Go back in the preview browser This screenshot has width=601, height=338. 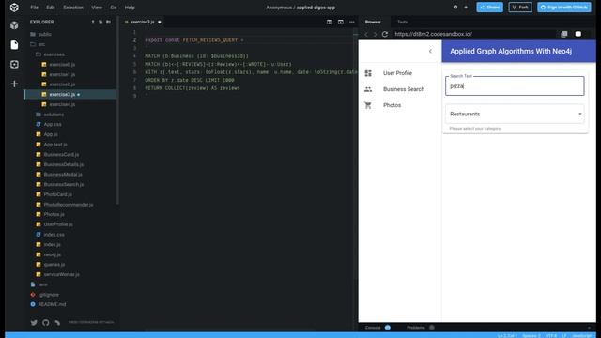366,34
